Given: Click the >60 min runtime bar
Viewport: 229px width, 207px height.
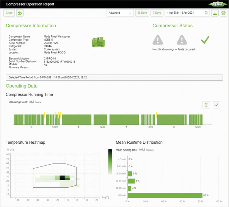Looking at the screenshot, I should [165, 195].
